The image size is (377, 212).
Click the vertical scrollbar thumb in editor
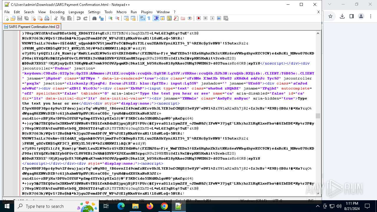pyautogui.click(x=318, y=116)
